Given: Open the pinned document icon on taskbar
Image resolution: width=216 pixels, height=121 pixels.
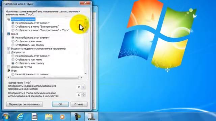Looking at the screenshot, I should [34, 117].
